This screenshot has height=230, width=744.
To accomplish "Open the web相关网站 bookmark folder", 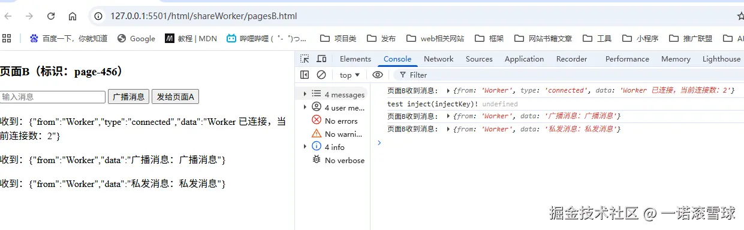I will point(435,38).
